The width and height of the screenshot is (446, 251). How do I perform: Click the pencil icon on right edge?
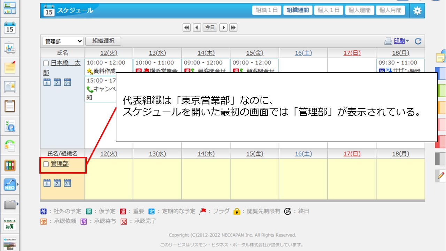coord(441,176)
